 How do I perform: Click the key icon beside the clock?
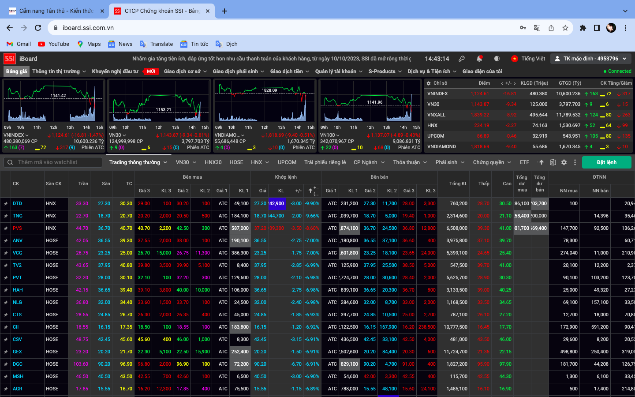[x=462, y=59]
